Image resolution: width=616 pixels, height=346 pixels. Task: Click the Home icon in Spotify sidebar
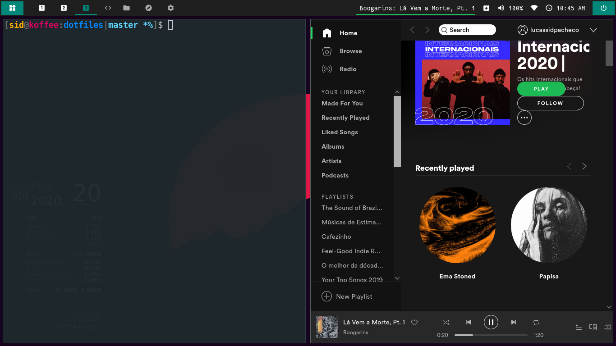click(x=327, y=33)
